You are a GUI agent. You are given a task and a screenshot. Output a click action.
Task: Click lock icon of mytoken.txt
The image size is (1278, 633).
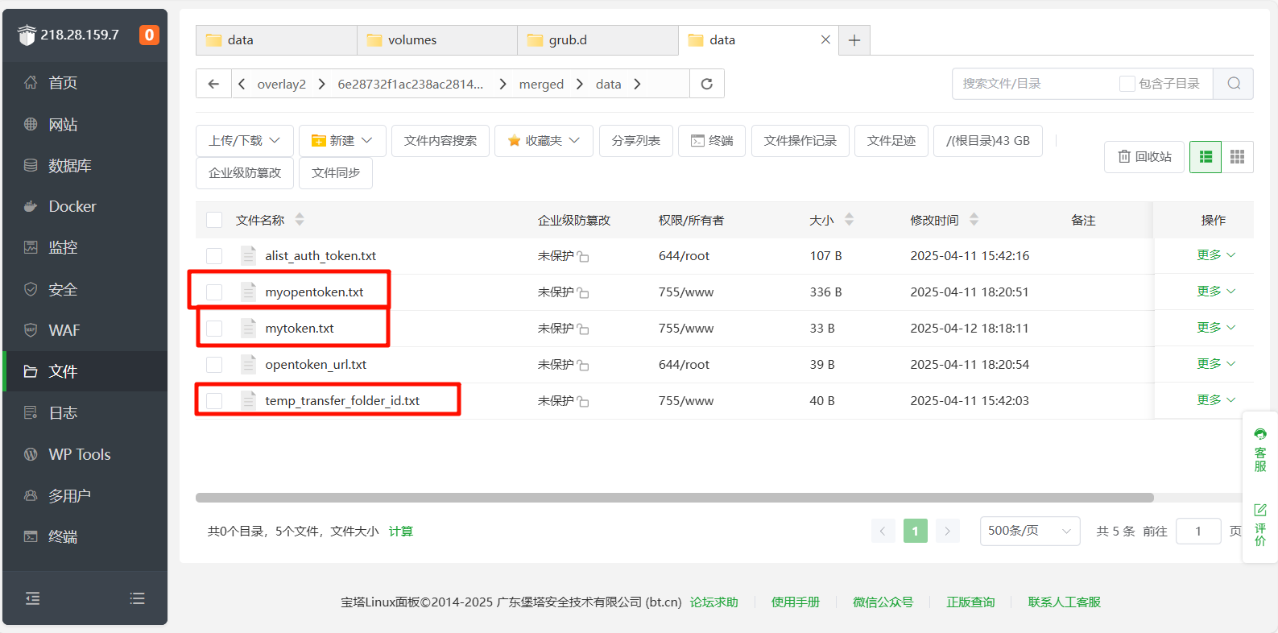pyautogui.click(x=583, y=329)
